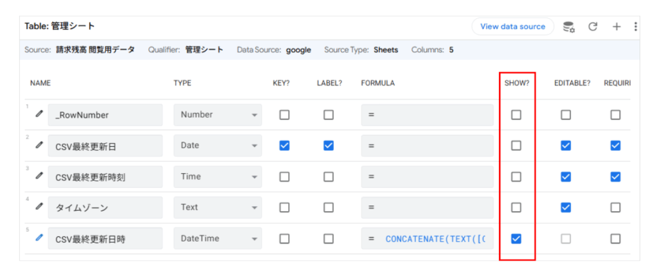Change the DateTime type dropdown
The height and width of the screenshot is (275, 660).
(218, 238)
